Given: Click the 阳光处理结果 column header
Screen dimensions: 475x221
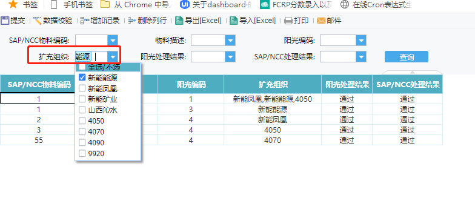Looking at the screenshot, I should 347,85.
